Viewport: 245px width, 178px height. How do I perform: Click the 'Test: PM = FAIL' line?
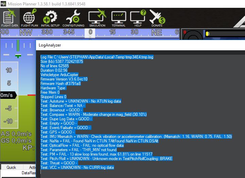(x=97, y=154)
